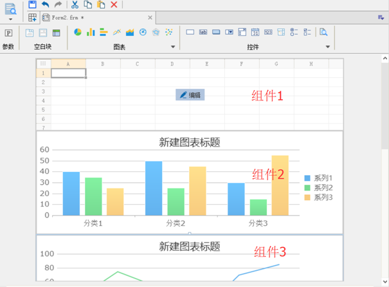
Task: Click the line chart title 新建图表标题
Action: [190, 246]
